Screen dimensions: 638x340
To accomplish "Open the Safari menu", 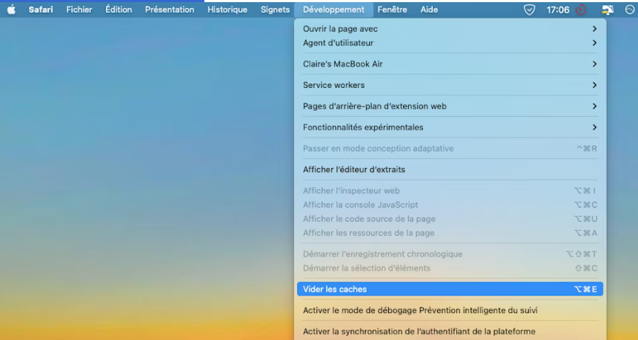I will 40,10.
